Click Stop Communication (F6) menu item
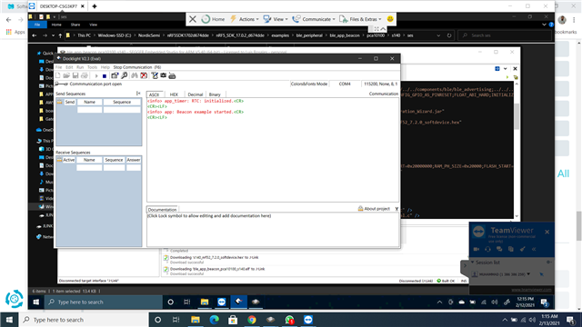Screen dimensions: 582x327 (x=137, y=67)
